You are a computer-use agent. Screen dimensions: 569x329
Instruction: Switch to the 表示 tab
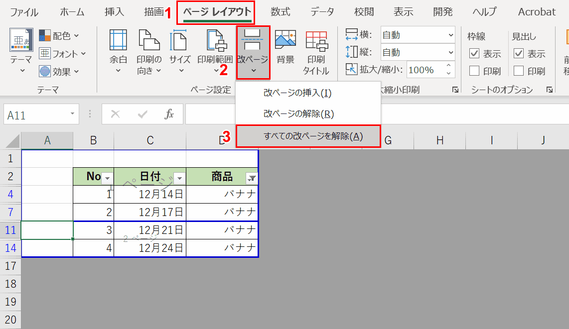click(404, 12)
